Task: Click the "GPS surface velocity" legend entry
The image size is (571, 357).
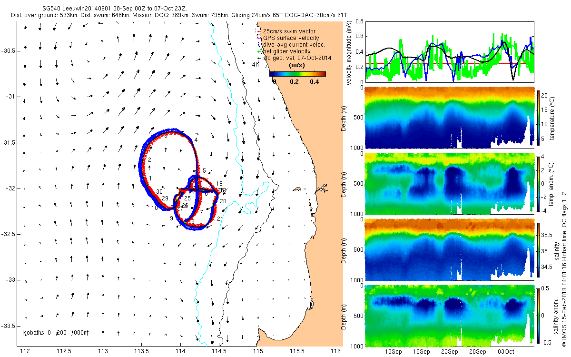Action: coord(291,38)
